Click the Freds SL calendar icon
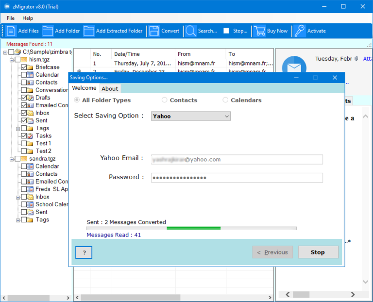 pyautogui.click(x=30, y=189)
